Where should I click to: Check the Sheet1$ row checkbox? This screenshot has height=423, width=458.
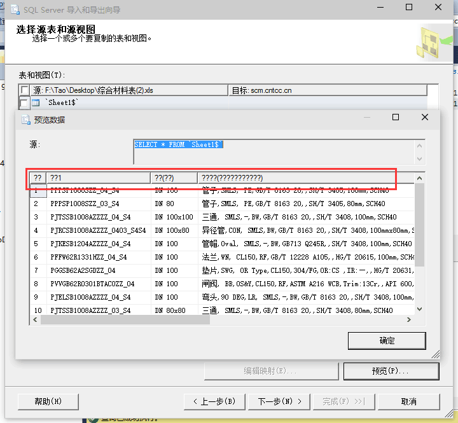[25, 103]
